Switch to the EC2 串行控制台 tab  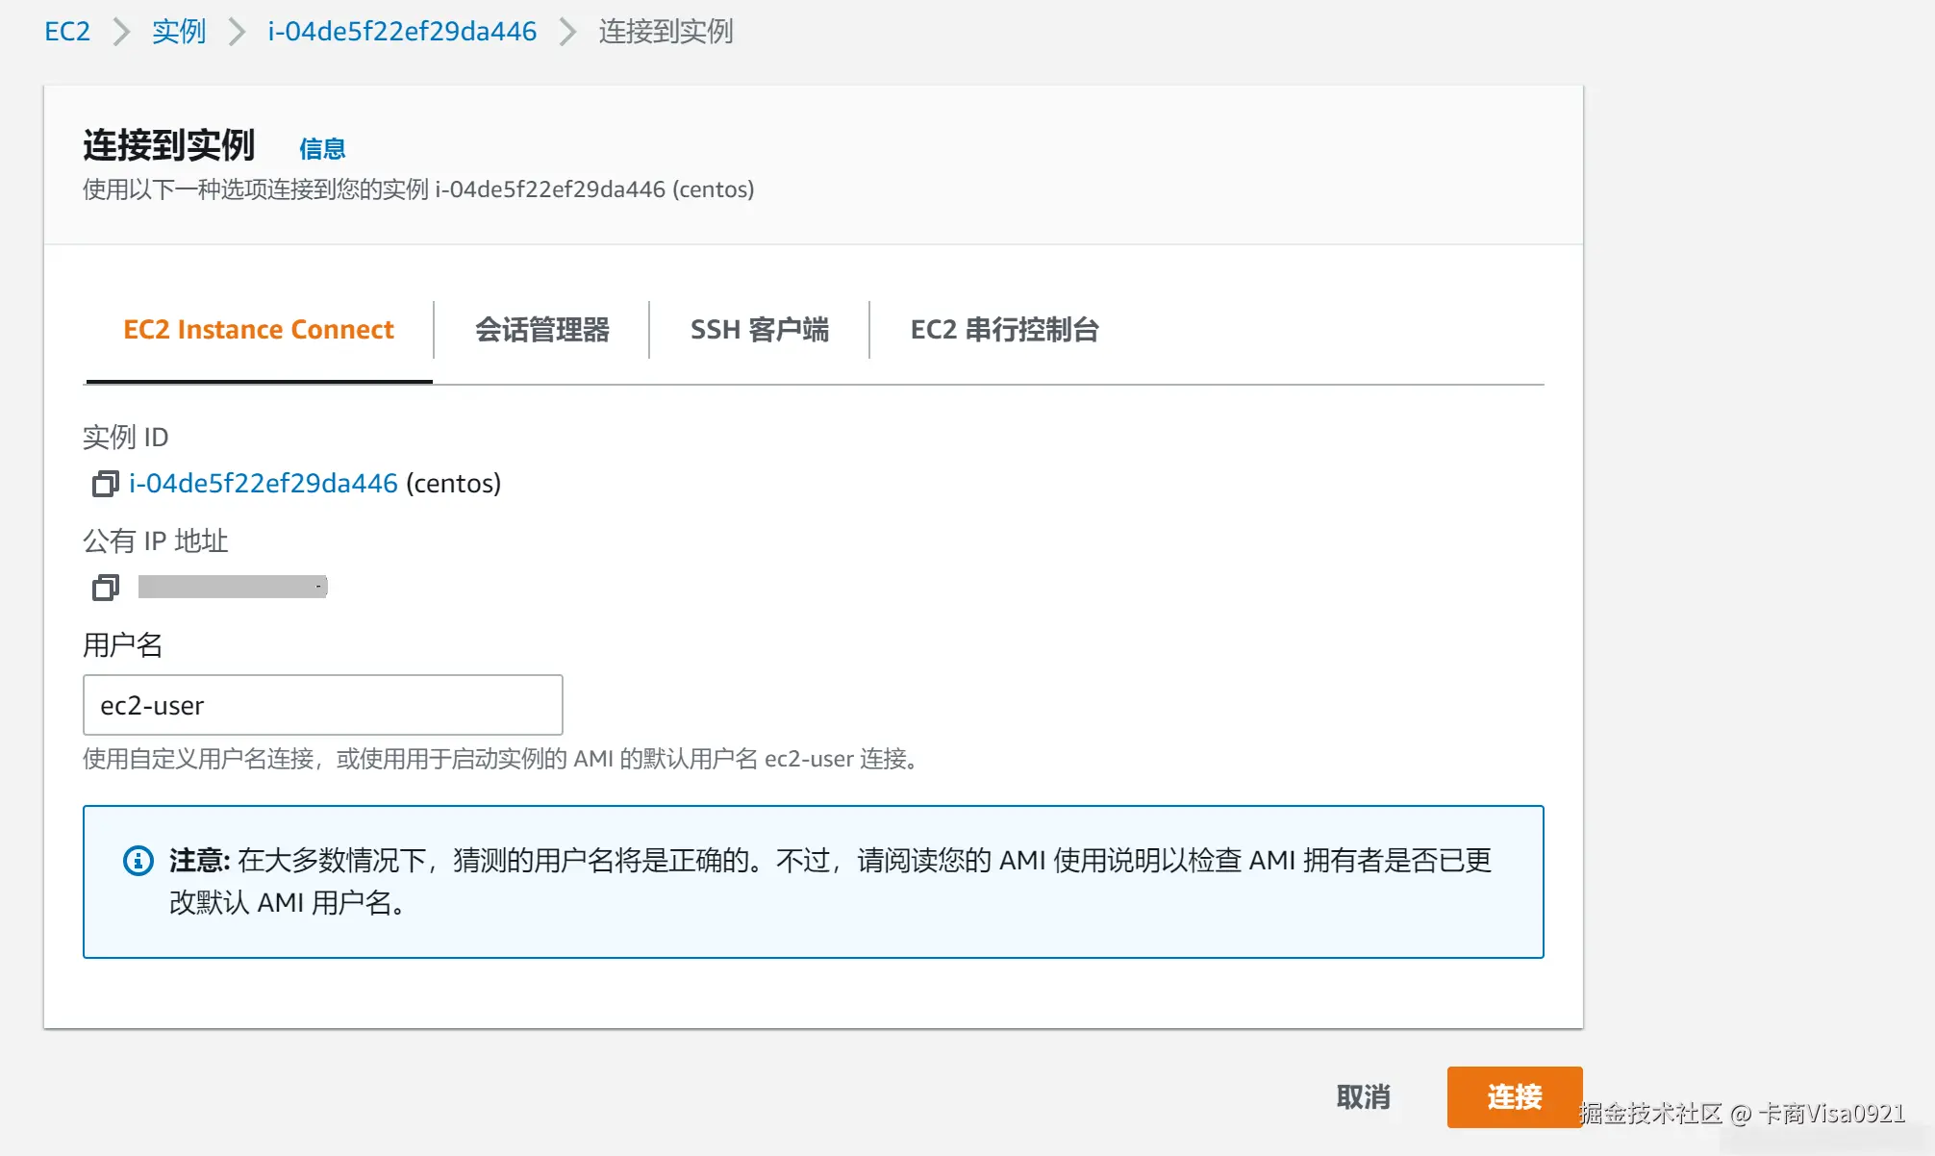click(x=1004, y=330)
